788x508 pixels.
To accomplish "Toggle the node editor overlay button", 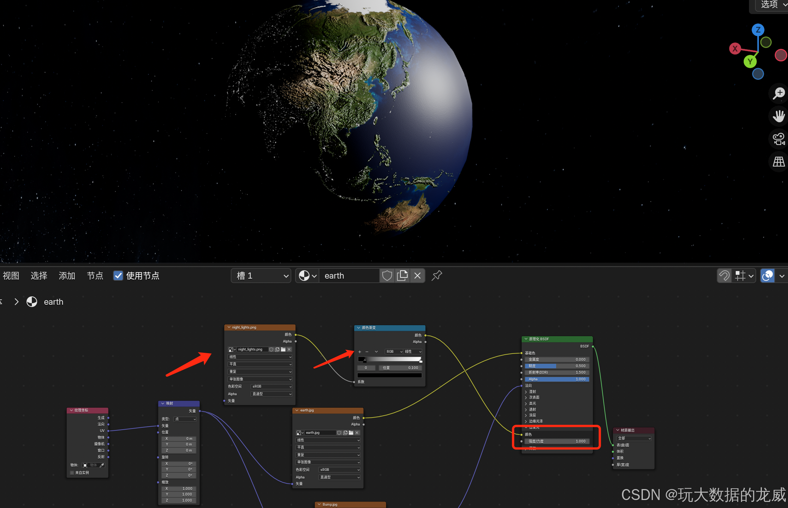I will pyautogui.click(x=768, y=276).
